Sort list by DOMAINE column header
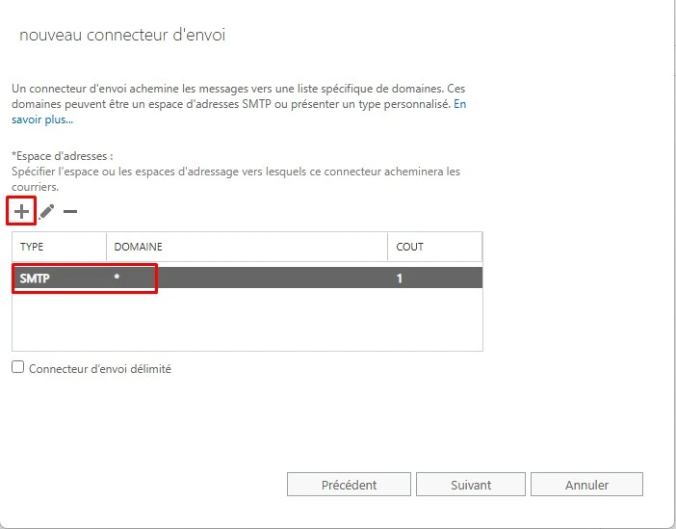 point(247,247)
